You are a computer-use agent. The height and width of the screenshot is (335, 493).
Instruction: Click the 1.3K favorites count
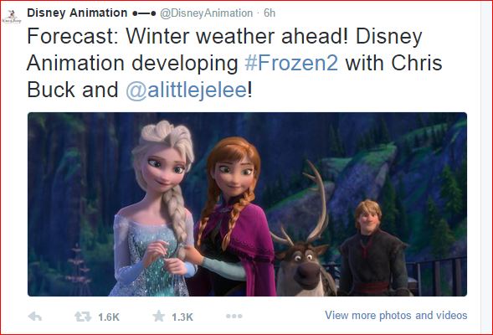pyautogui.click(x=182, y=317)
